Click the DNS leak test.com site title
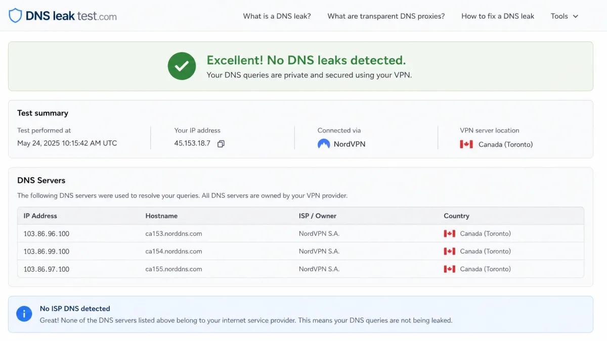607x341 pixels. [x=71, y=16]
